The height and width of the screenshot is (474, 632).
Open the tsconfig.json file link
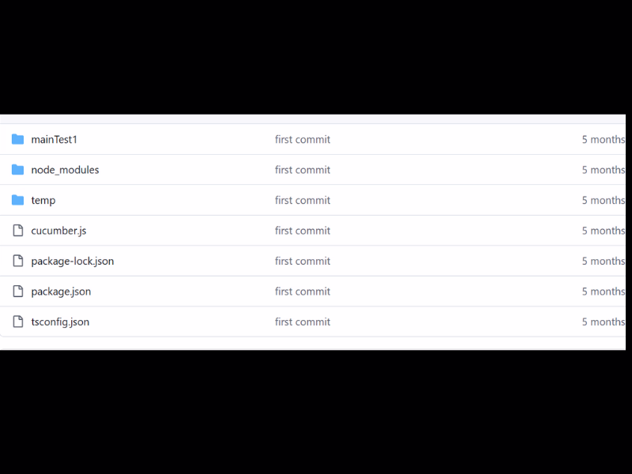60,322
